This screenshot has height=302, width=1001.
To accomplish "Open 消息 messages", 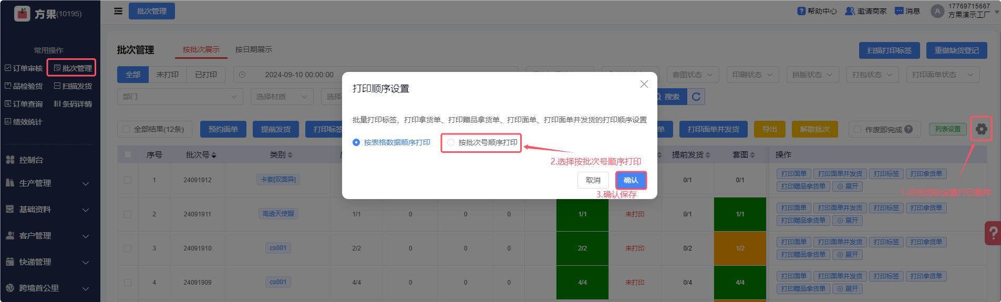I will [x=907, y=11].
